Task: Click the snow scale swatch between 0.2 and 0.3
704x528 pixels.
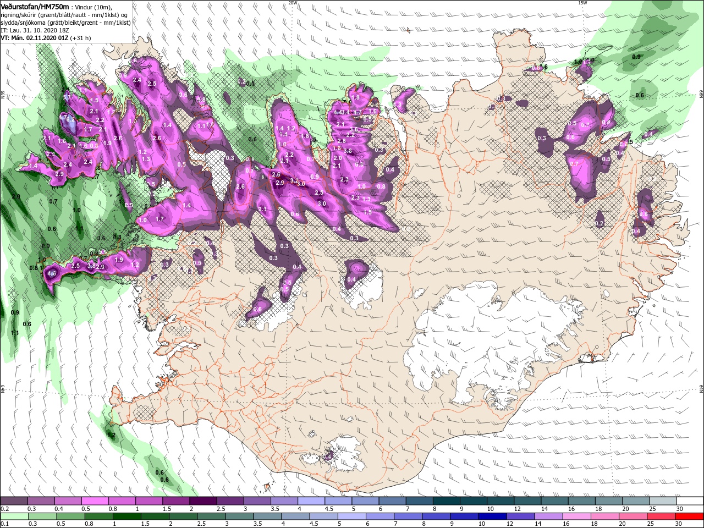Action: coord(14,501)
